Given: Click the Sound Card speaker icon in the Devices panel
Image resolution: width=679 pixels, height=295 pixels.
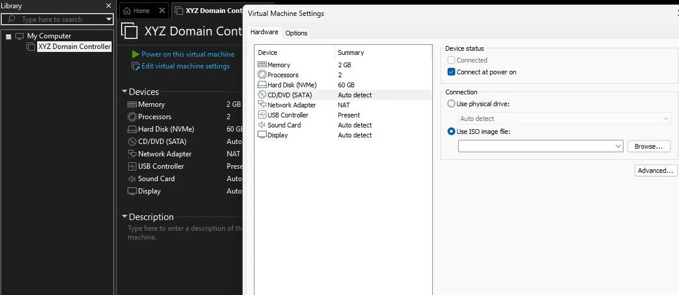Looking at the screenshot, I should coord(132,179).
